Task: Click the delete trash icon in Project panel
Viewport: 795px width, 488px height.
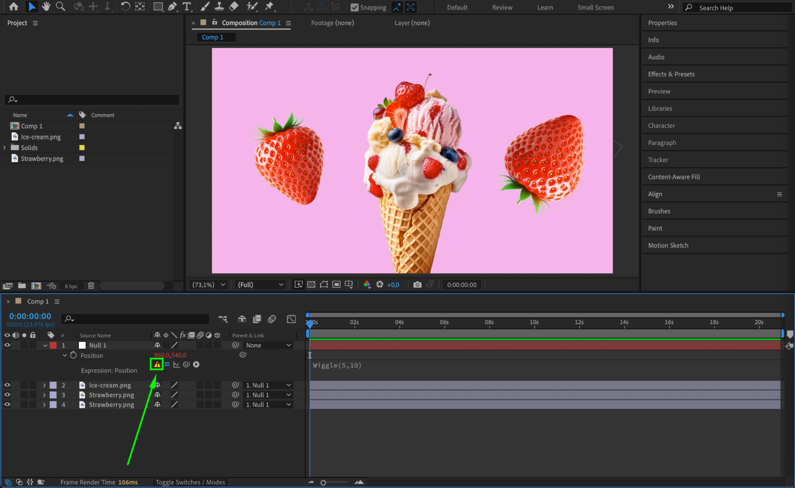Action: point(91,285)
